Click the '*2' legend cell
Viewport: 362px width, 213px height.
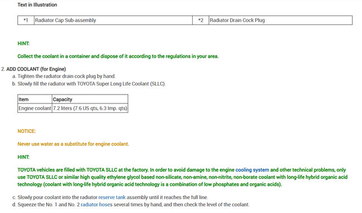pyautogui.click(x=200, y=20)
